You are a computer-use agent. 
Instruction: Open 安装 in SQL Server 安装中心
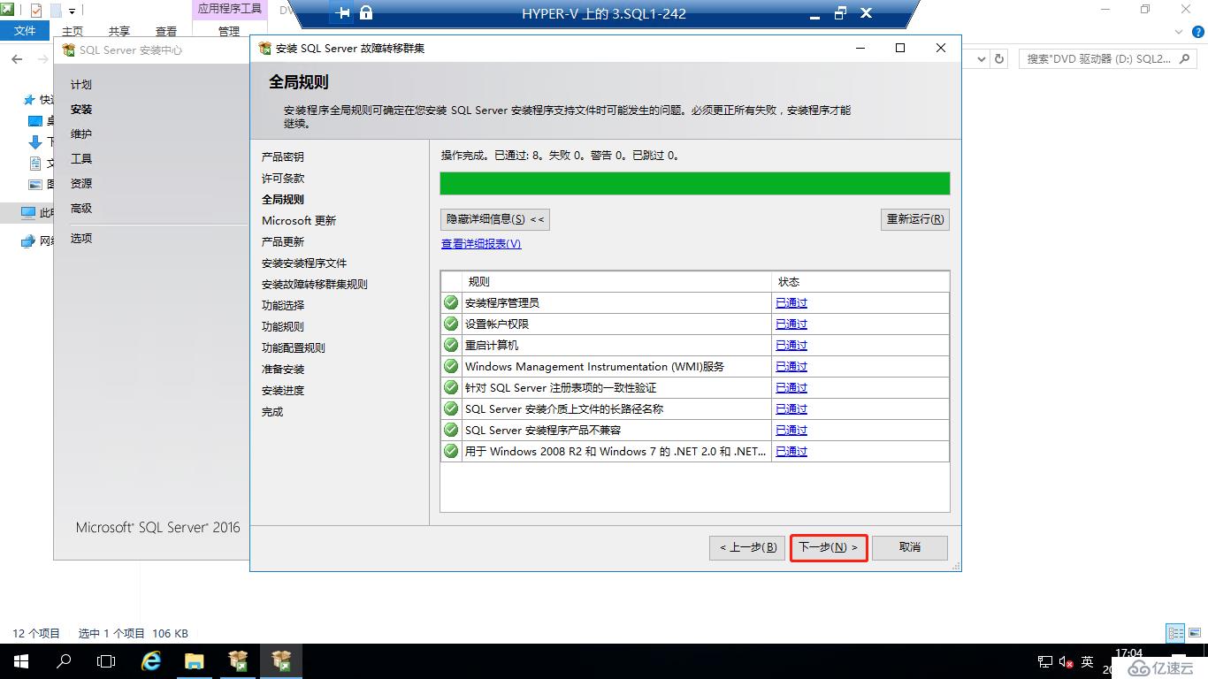point(81,109)
